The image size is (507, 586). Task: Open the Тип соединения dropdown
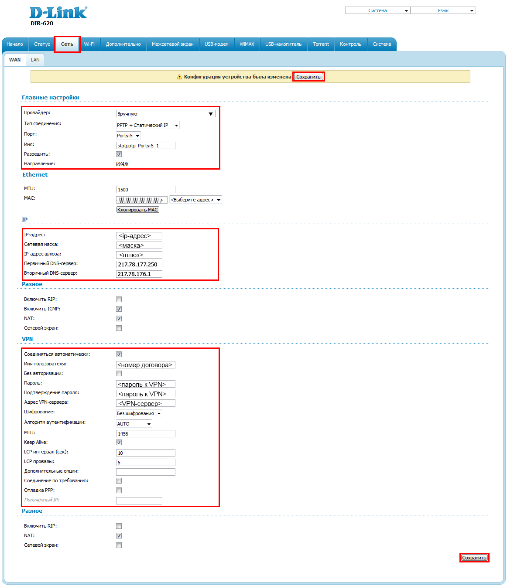click(147, 125)
